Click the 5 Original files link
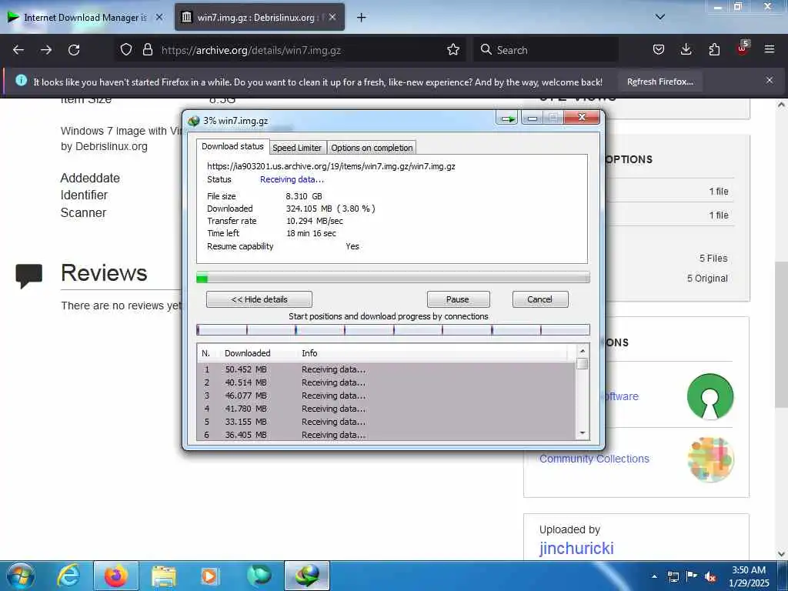The width and height of the screenshot is (788, 591). coord(707,279)
